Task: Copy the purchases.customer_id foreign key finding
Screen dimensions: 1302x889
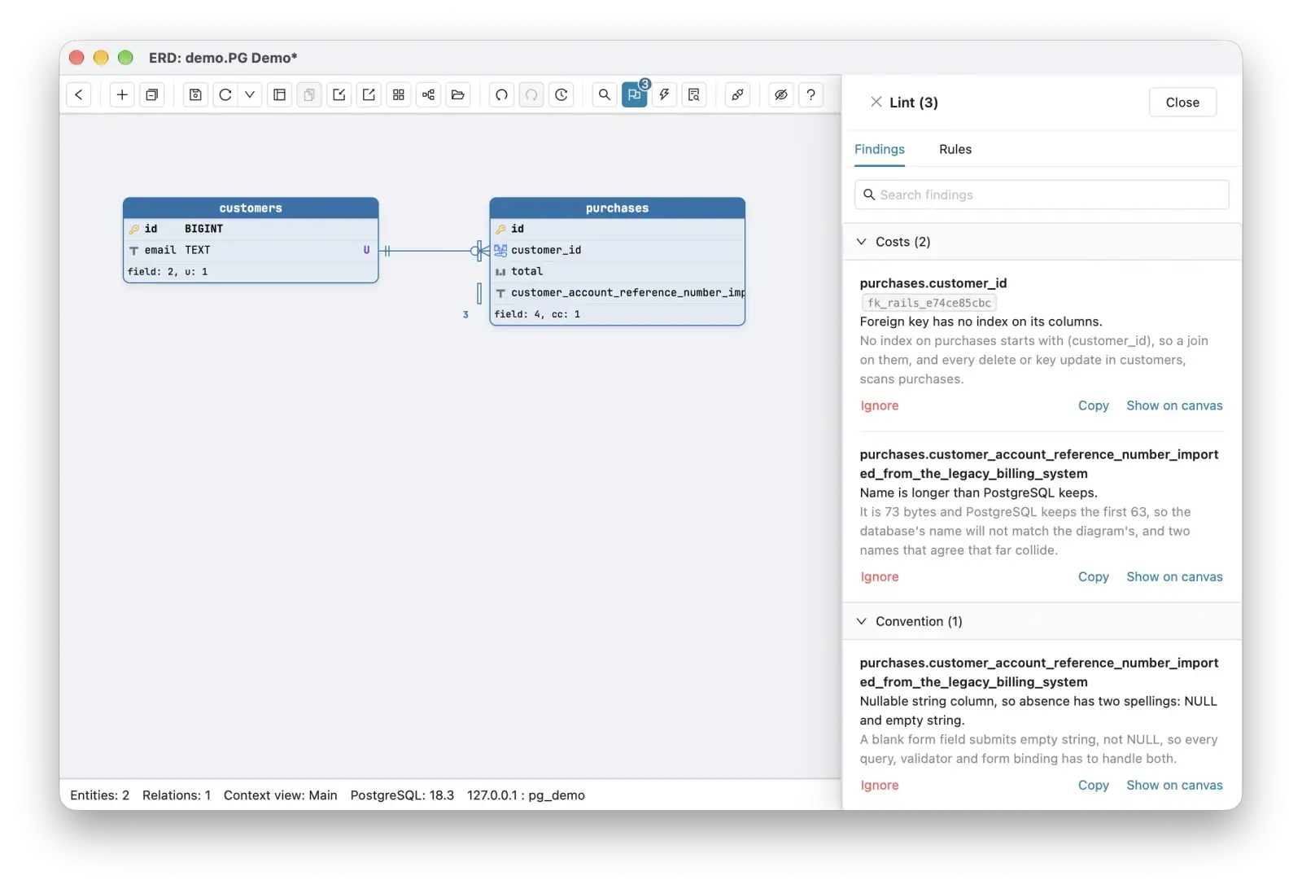Action: (1094, 406)
